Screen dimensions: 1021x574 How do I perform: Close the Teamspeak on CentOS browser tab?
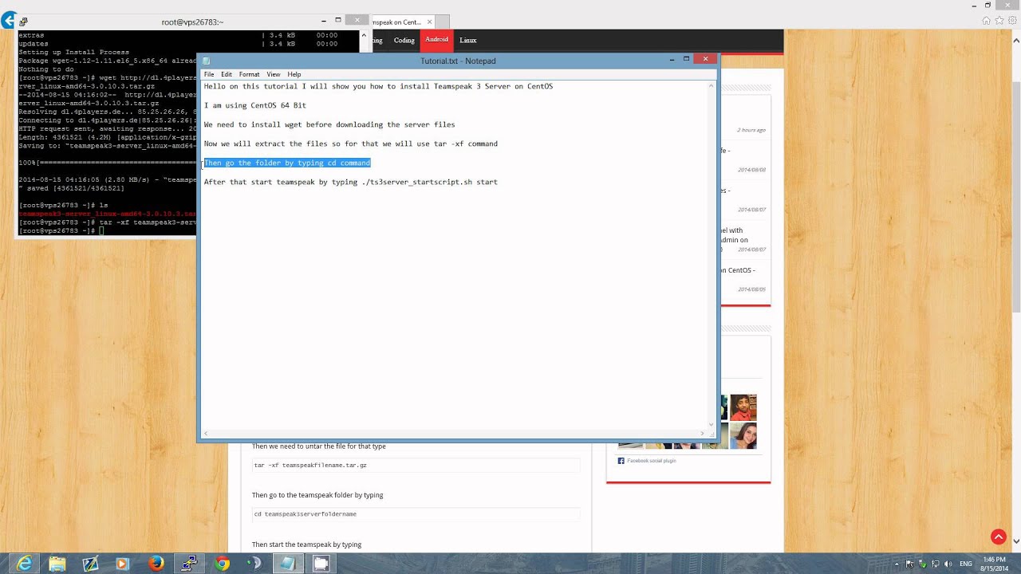(430, 22)
